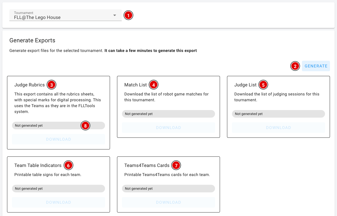Screen dimensions: 337x216
Task: Click the 'Judge List' card title
Action: pyautogui.click(x=245, y=85)
